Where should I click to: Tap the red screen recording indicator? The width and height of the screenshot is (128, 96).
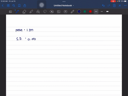113,1
